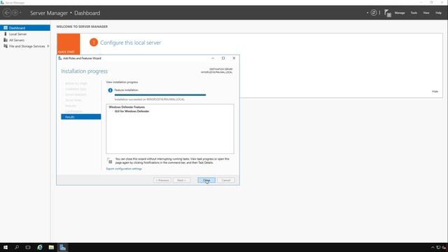Open File Explorer from taskbar
The width and height of the screenshot is (448, 252).
(51, 247)
